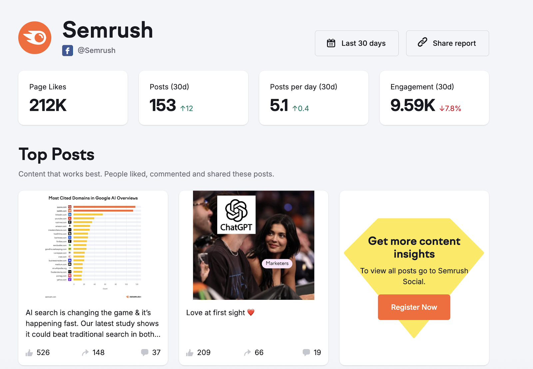Click share arrow icon showing 148

(85, 353)
